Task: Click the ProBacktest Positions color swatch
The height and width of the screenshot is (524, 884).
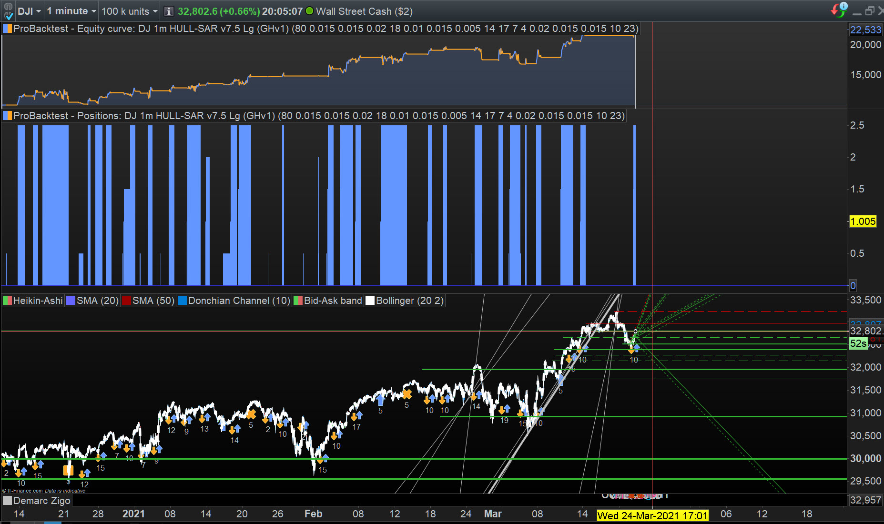Action: 7,116
